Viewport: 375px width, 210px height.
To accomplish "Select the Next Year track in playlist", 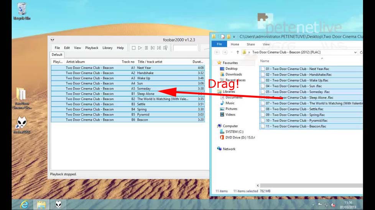I will tap(128, 68).
